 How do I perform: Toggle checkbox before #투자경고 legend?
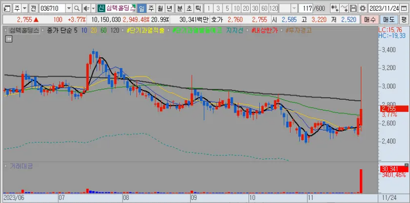pyautogui.click(x=281, y=30)
